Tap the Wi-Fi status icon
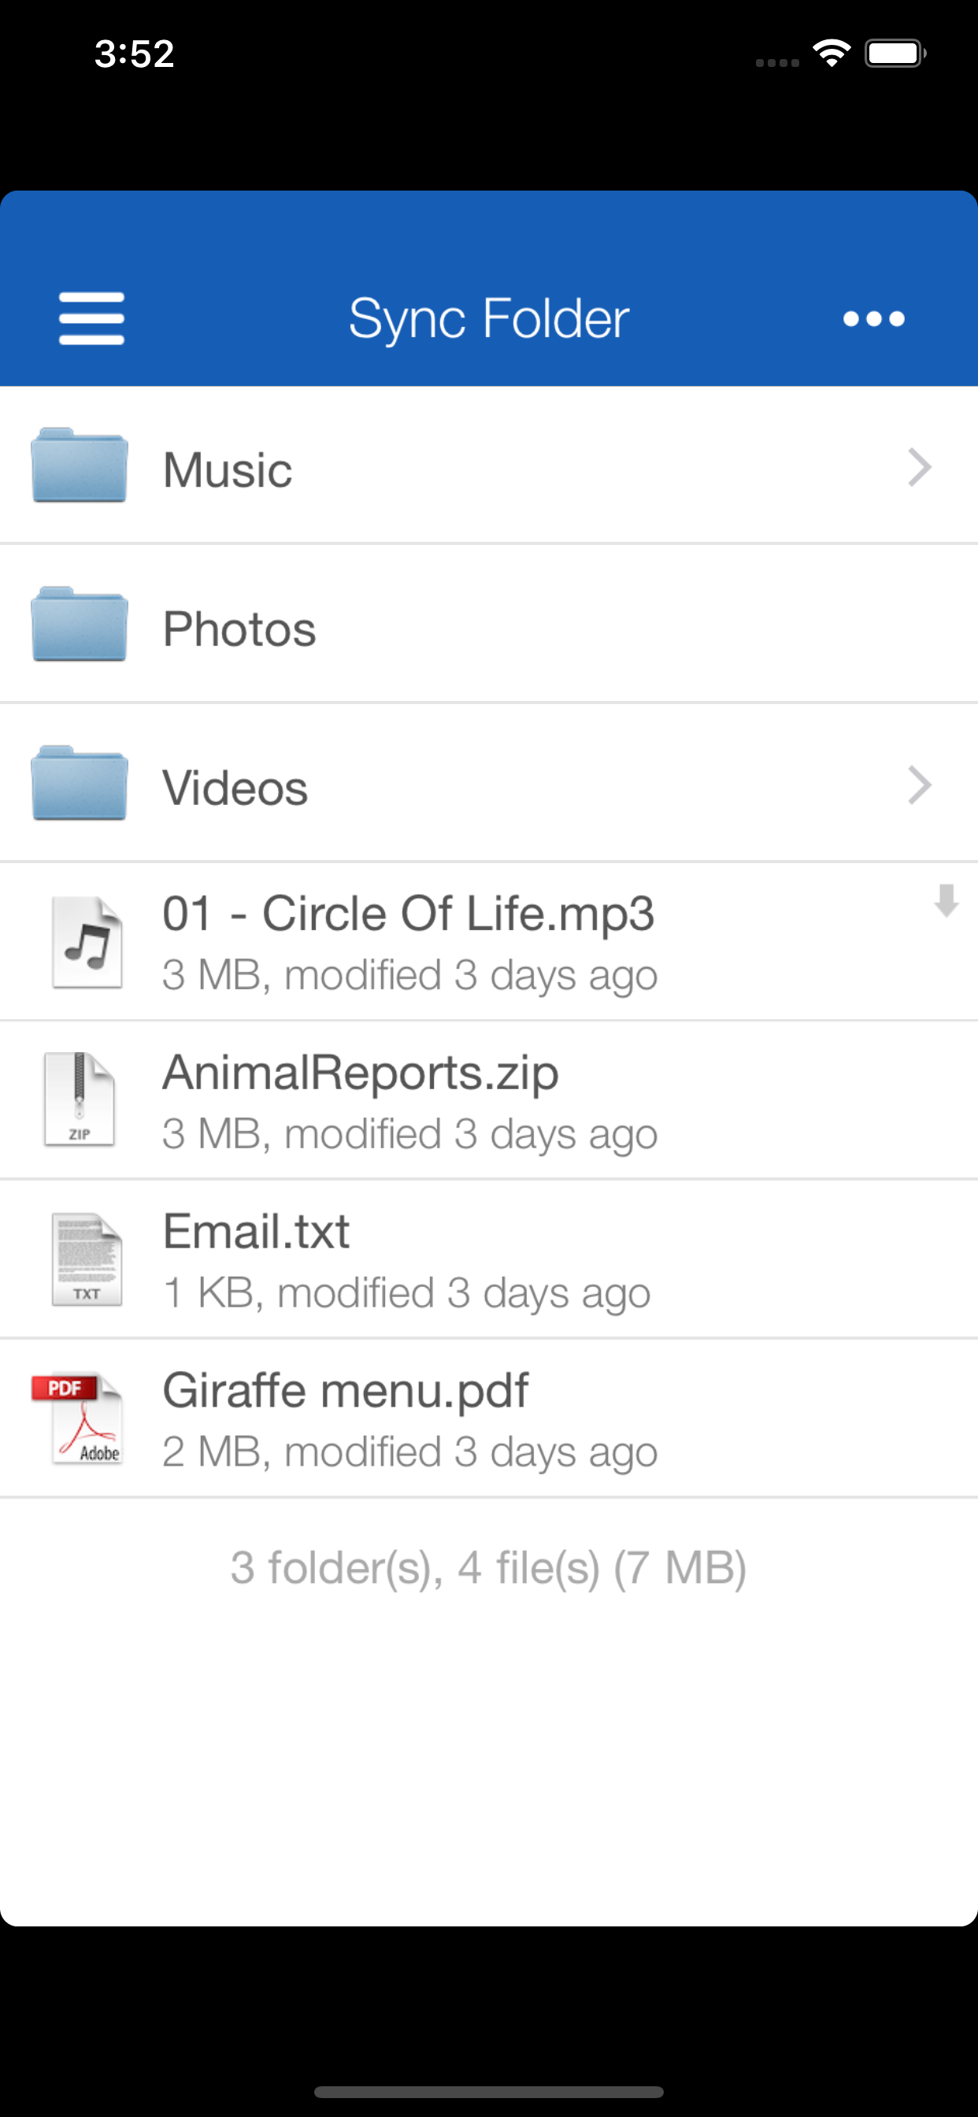Viewport: 978px width, 2117px height. pos(832,54)
